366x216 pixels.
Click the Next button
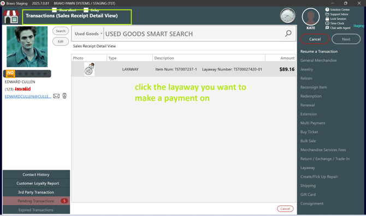click(346, 39)
